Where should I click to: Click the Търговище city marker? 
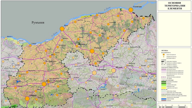coord(94,73)
